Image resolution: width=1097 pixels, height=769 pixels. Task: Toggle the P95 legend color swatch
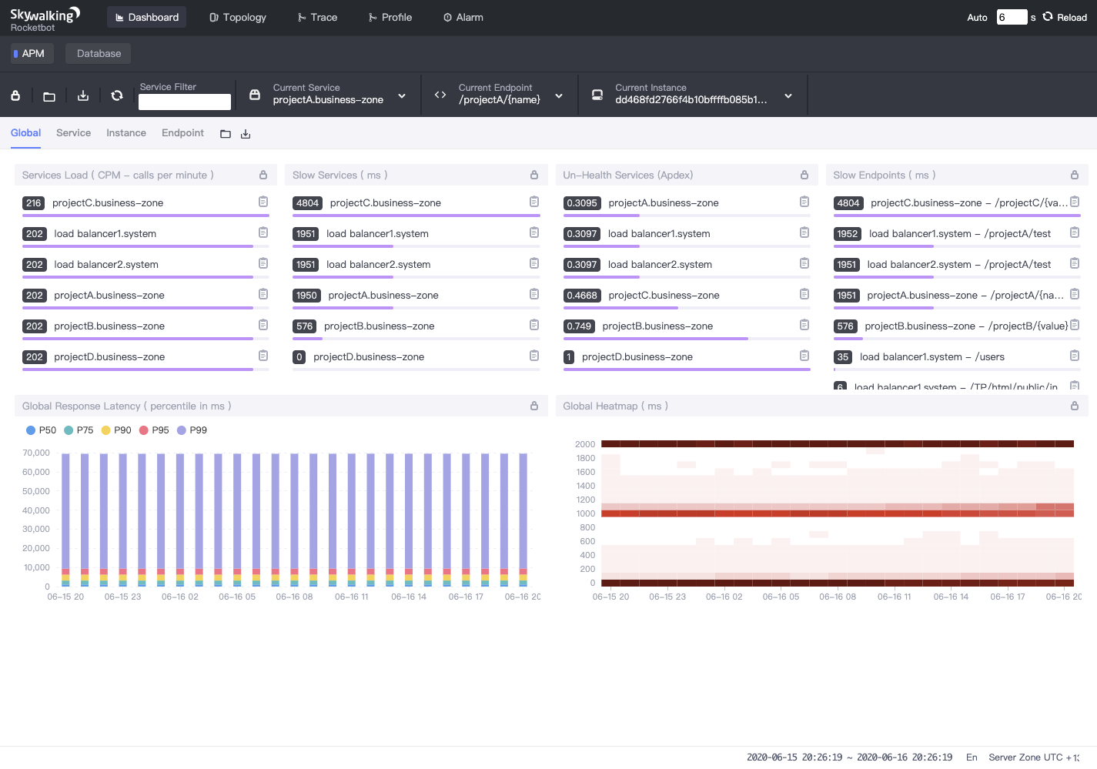click(143, 430)
